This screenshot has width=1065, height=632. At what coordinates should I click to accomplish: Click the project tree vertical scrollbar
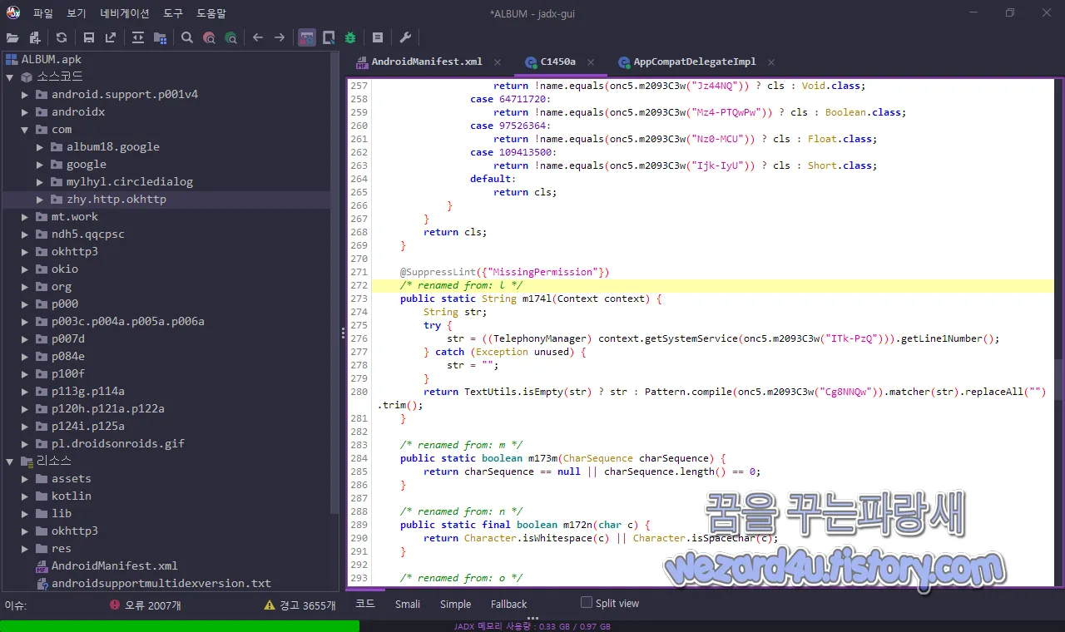pos(335,283)
